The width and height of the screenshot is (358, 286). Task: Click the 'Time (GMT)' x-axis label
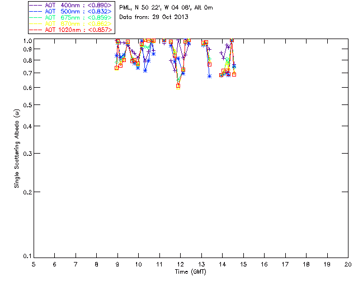point(191,271)
